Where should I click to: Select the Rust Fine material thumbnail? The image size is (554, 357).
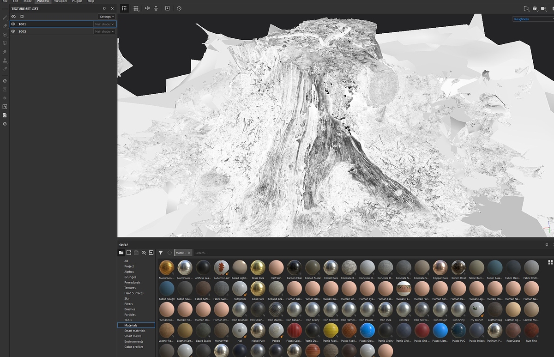(531, 331)
